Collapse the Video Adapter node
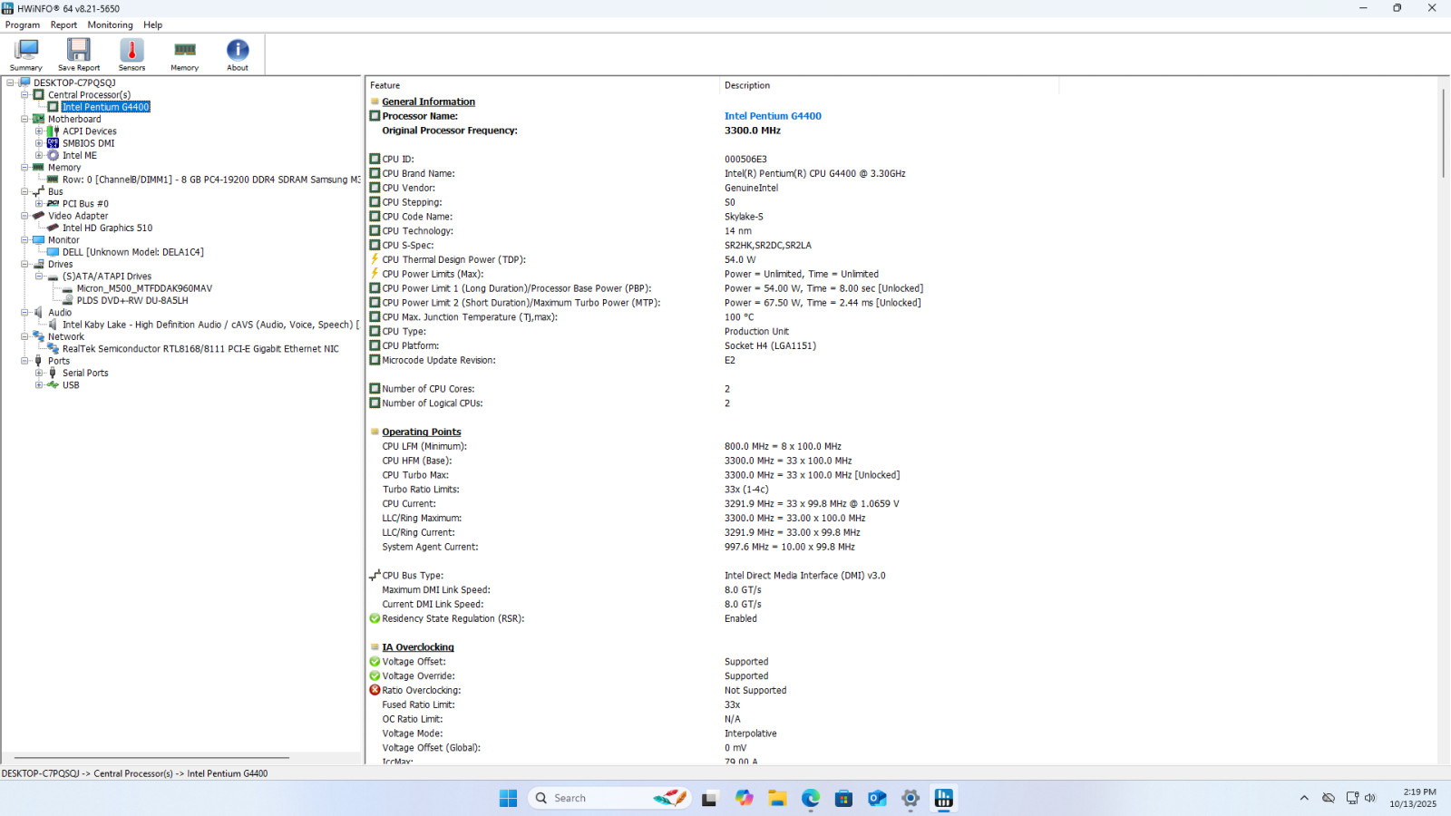The height and width of the screenshot is (816, 1451). pos(25,216)
